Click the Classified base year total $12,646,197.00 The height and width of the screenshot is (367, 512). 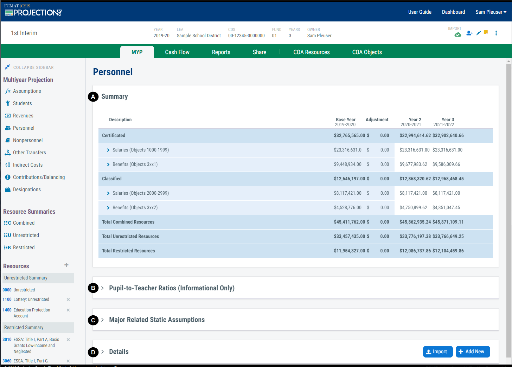[350, 179]
